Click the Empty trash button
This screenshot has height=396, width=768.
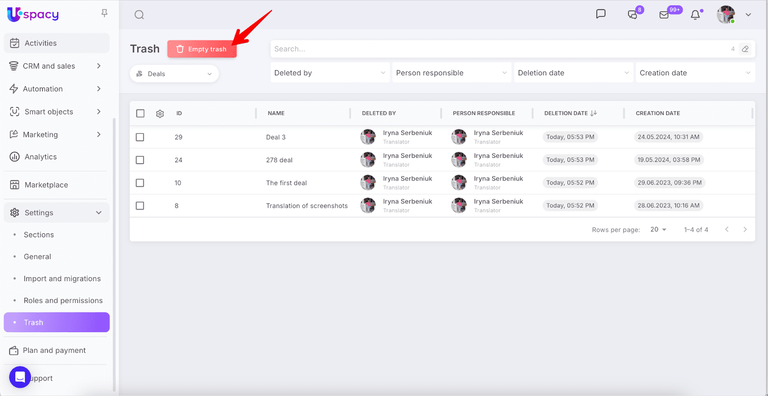click(x=202, y=49)
